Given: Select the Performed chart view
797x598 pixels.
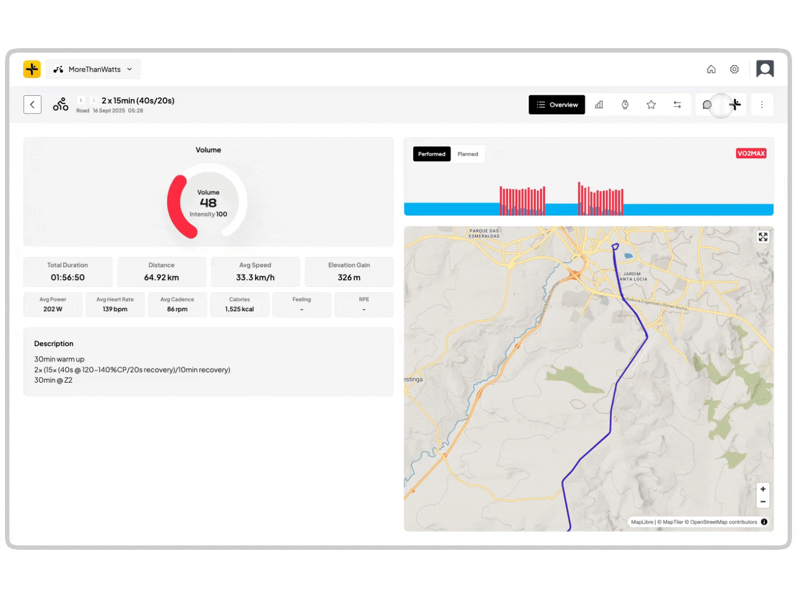Looking at the screenshot, I should pos(432,154).
